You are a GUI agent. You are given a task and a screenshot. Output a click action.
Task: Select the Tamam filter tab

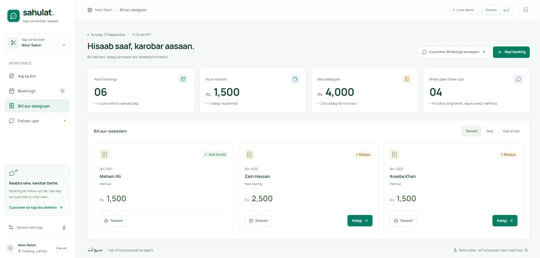pyautogui.click(x=471, y=131)
